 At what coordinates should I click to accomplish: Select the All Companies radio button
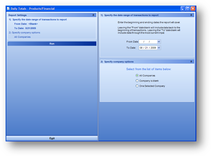coord(137,75)
